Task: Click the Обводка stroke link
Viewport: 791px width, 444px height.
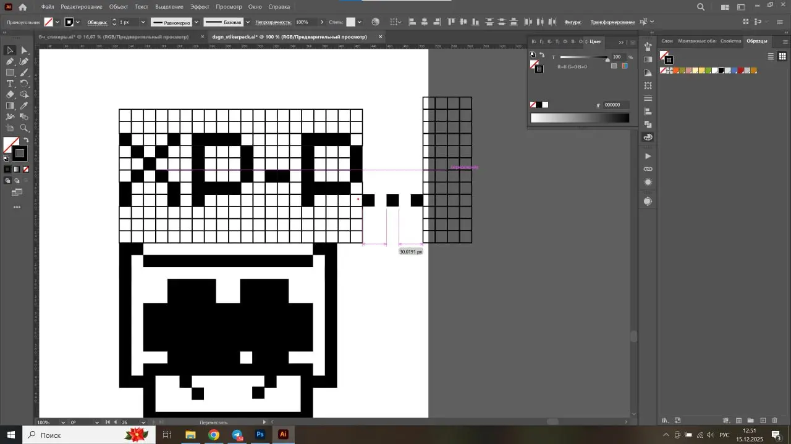Action: [x=97, y=22]
